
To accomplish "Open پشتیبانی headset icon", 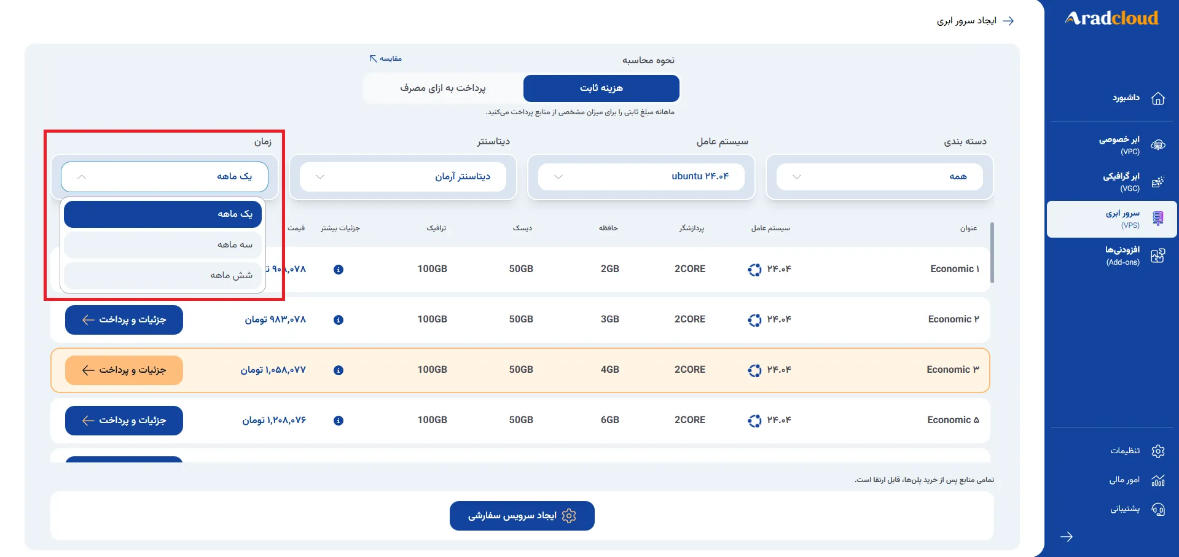I will tap(1158, 509).
